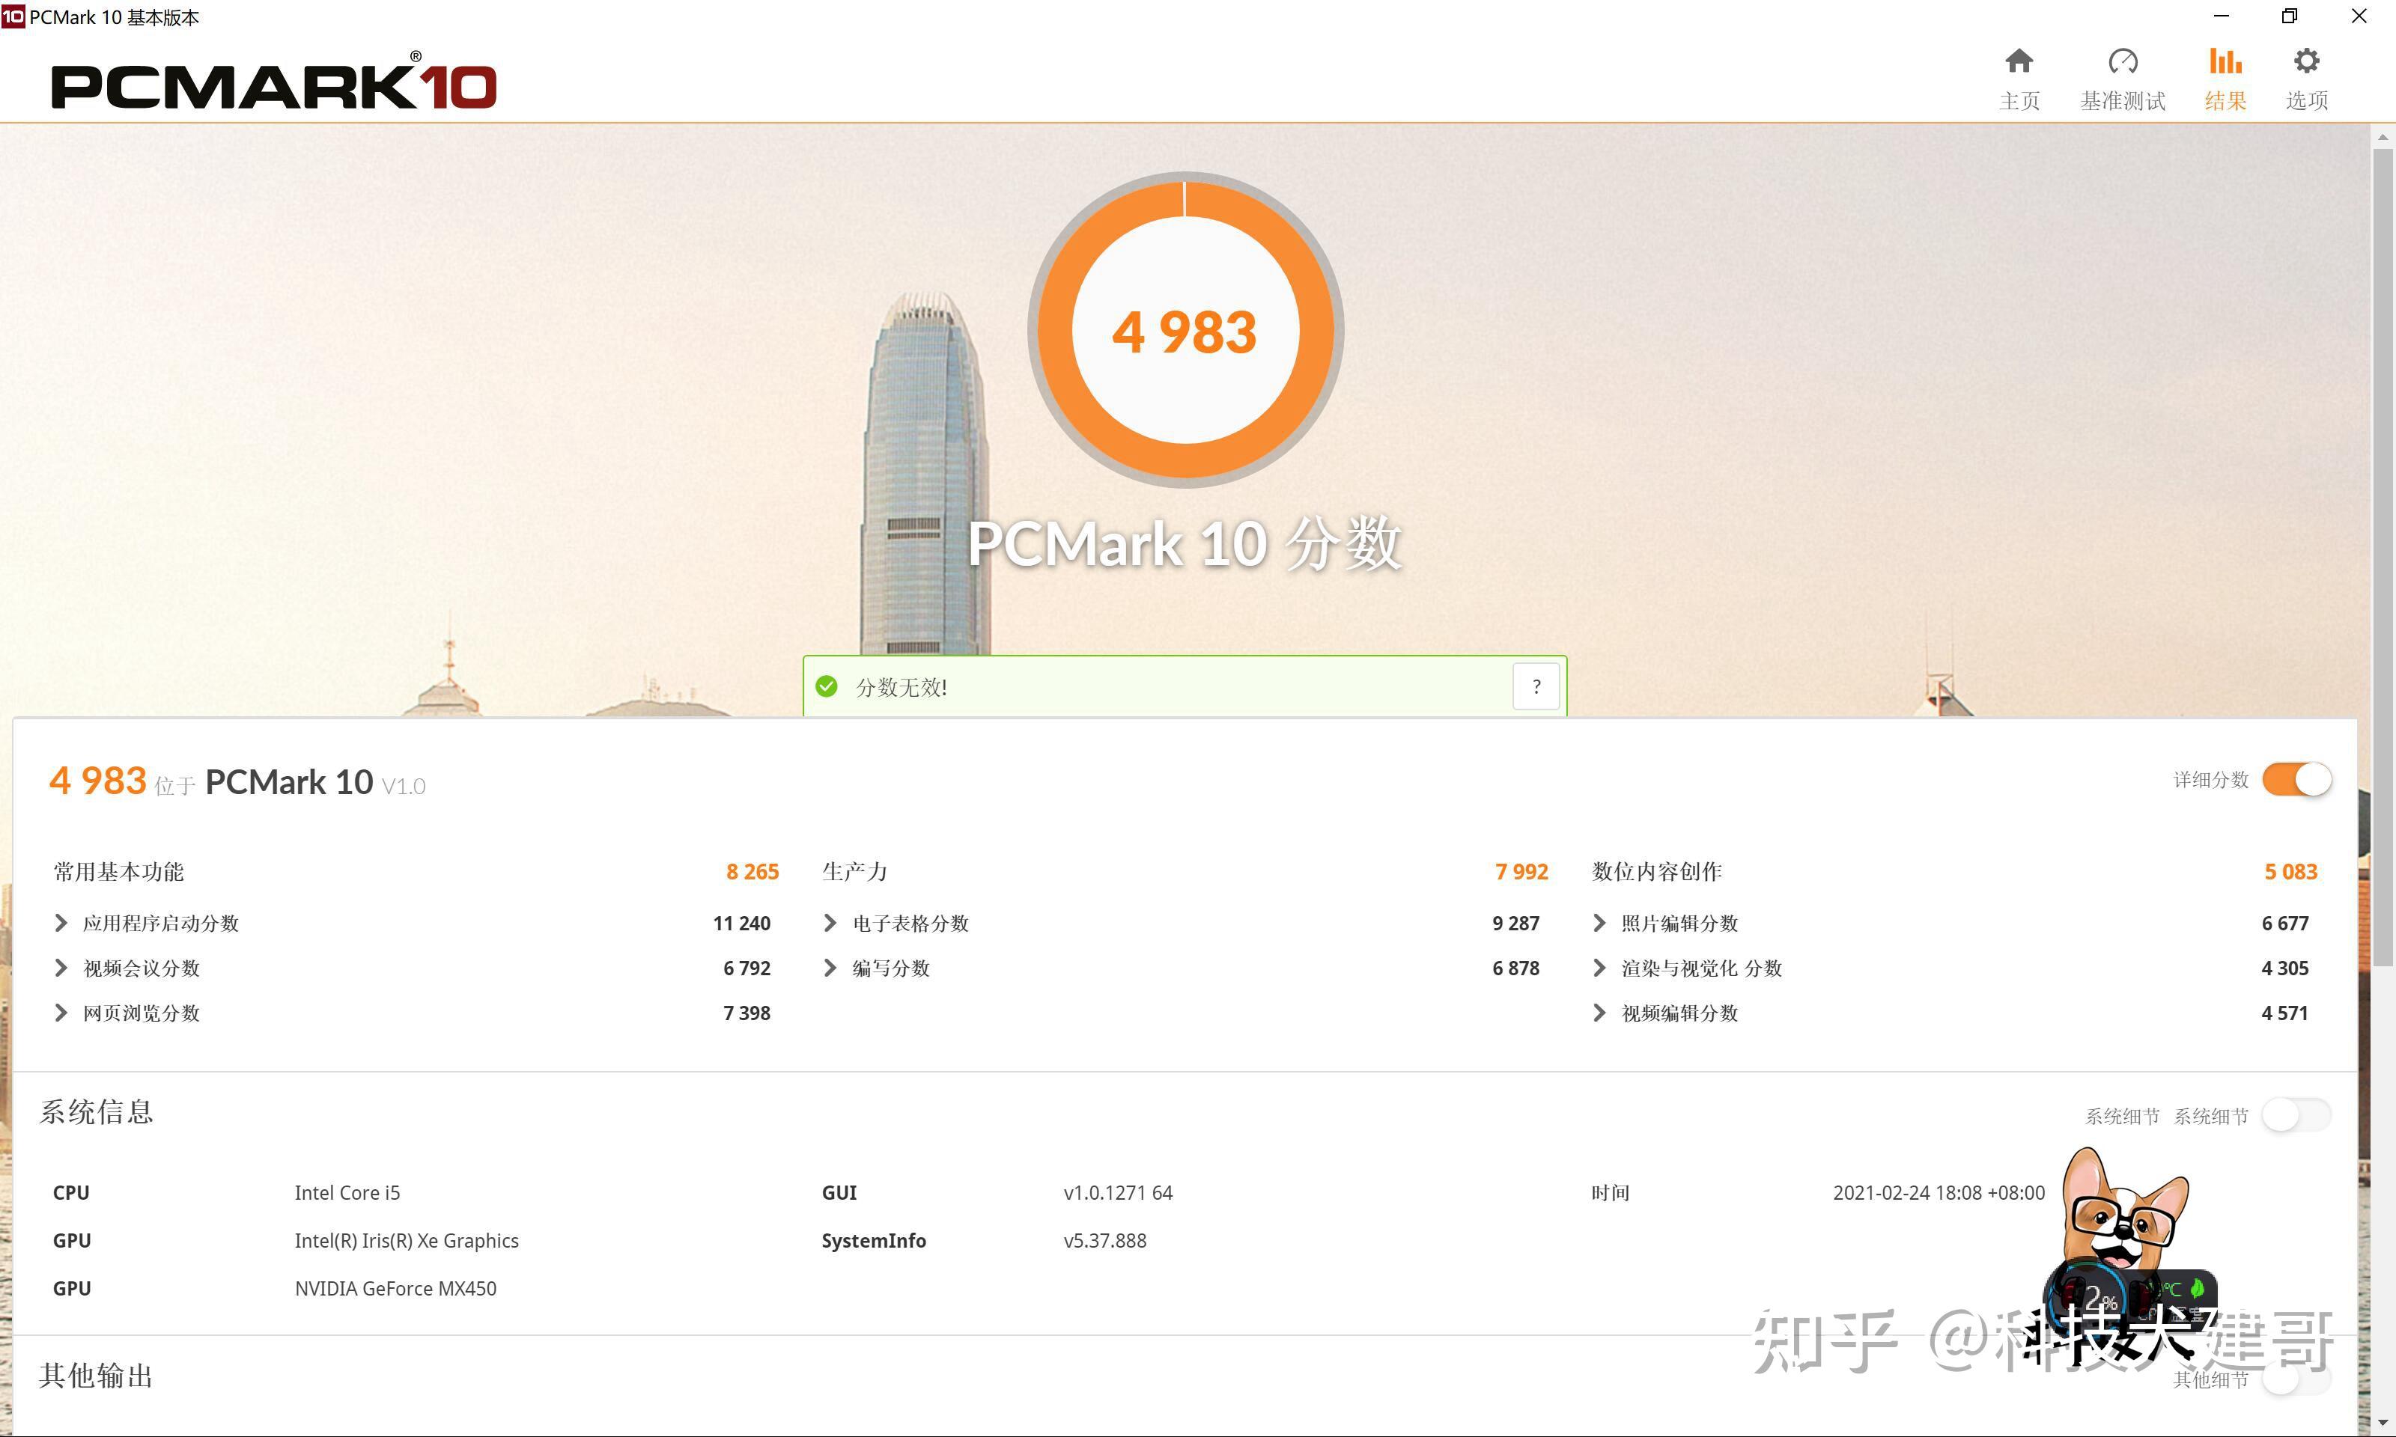
Task: Click the 数位内容创作 score 5 083
Action: pos(2290,871)
